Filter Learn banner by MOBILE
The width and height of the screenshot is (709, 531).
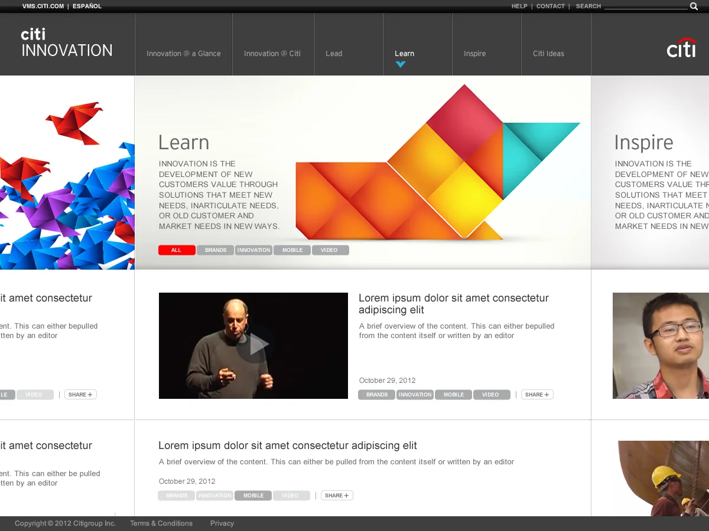coord(292,250)
